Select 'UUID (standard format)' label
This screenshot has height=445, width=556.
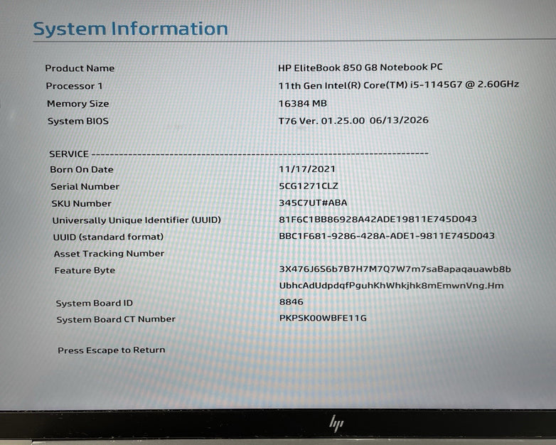[x=108, y=237]
